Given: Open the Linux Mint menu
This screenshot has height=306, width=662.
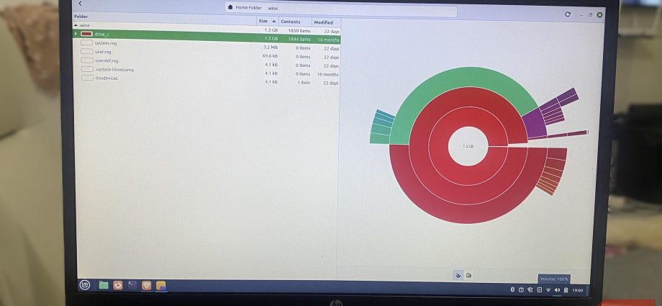Looking at the screenshot, I should [84, 285].
